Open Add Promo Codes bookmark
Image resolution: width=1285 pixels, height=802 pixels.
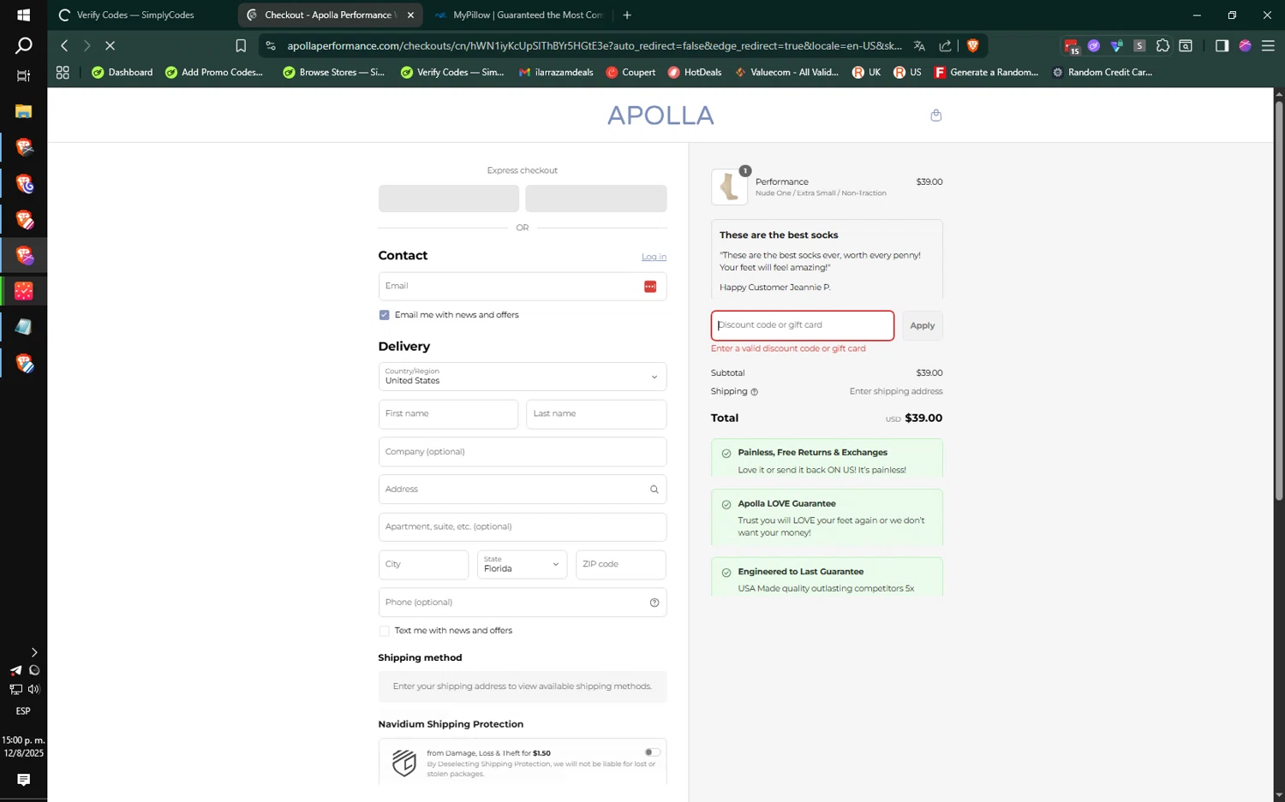pos(214,73)
